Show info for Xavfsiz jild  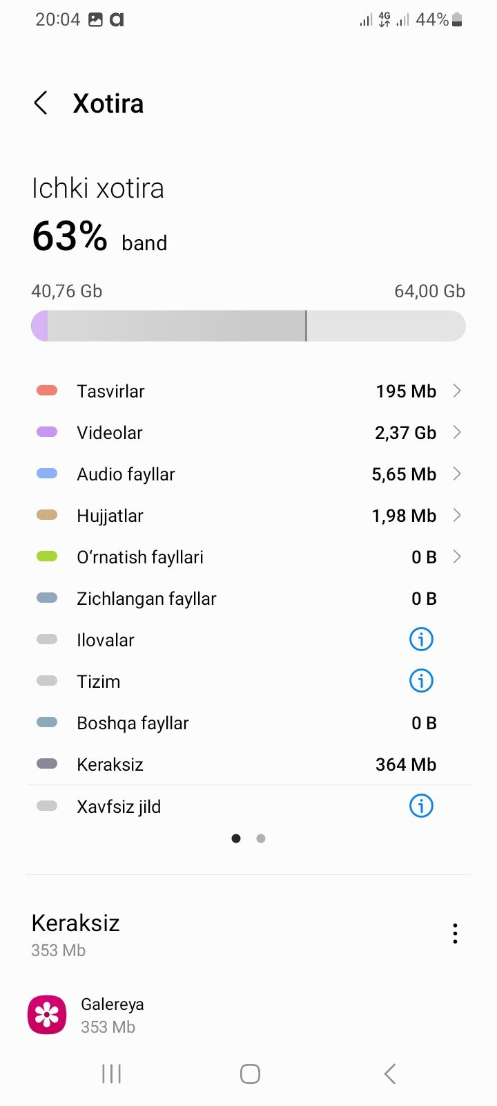[x=421, y=806]
